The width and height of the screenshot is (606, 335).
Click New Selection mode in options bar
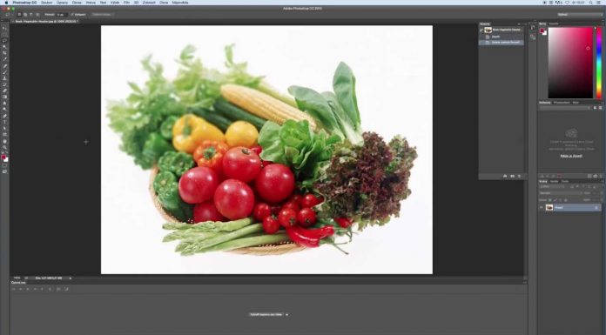point(19,15)
